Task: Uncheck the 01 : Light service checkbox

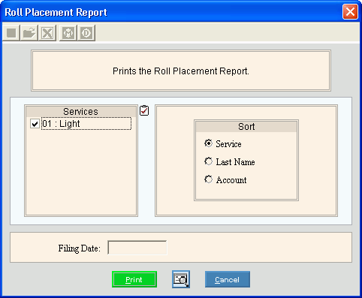Action: pyautogui.click(x=35, y=124)
